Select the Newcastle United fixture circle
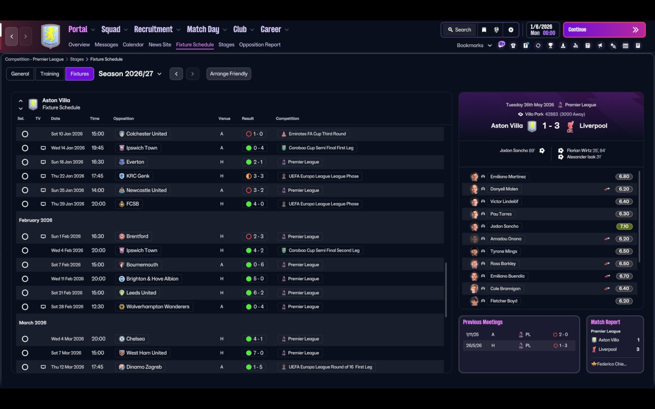 click(x=25, y=190)
